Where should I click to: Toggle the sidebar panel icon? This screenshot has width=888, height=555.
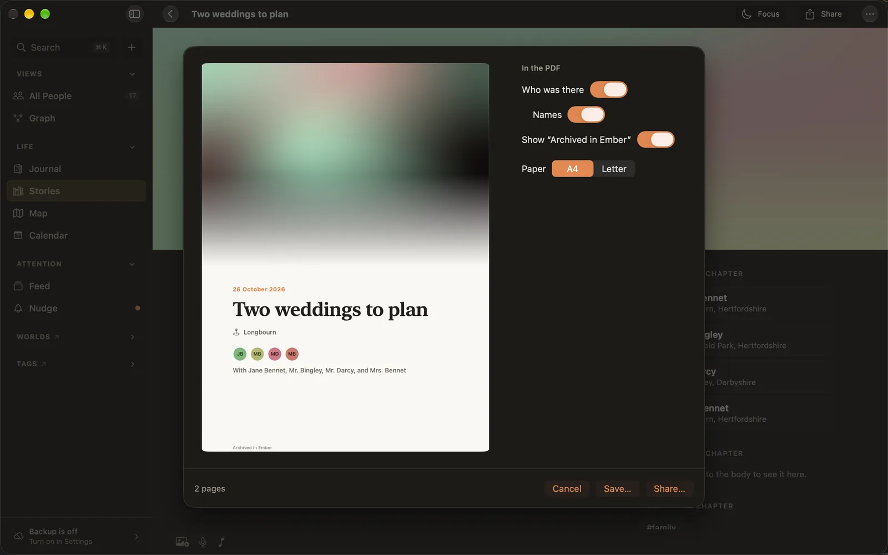134,14
